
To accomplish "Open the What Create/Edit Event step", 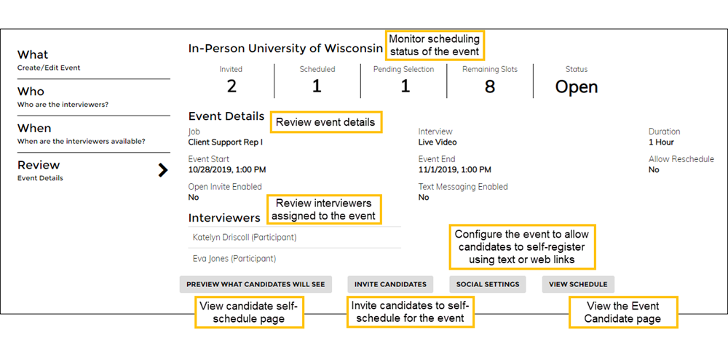I will pos(49,60).
